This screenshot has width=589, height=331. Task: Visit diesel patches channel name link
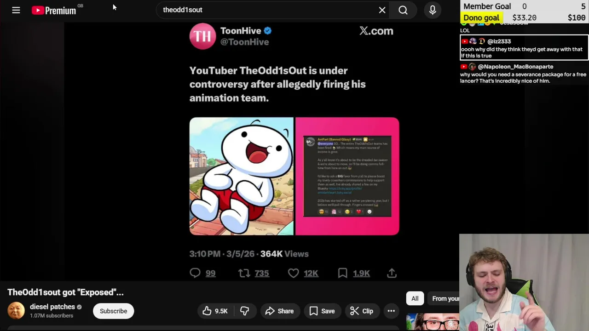[52, 307]
